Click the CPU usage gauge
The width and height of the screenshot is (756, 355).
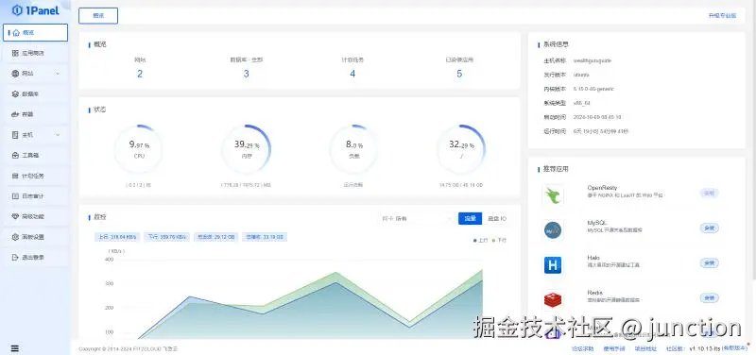(139, 149)
